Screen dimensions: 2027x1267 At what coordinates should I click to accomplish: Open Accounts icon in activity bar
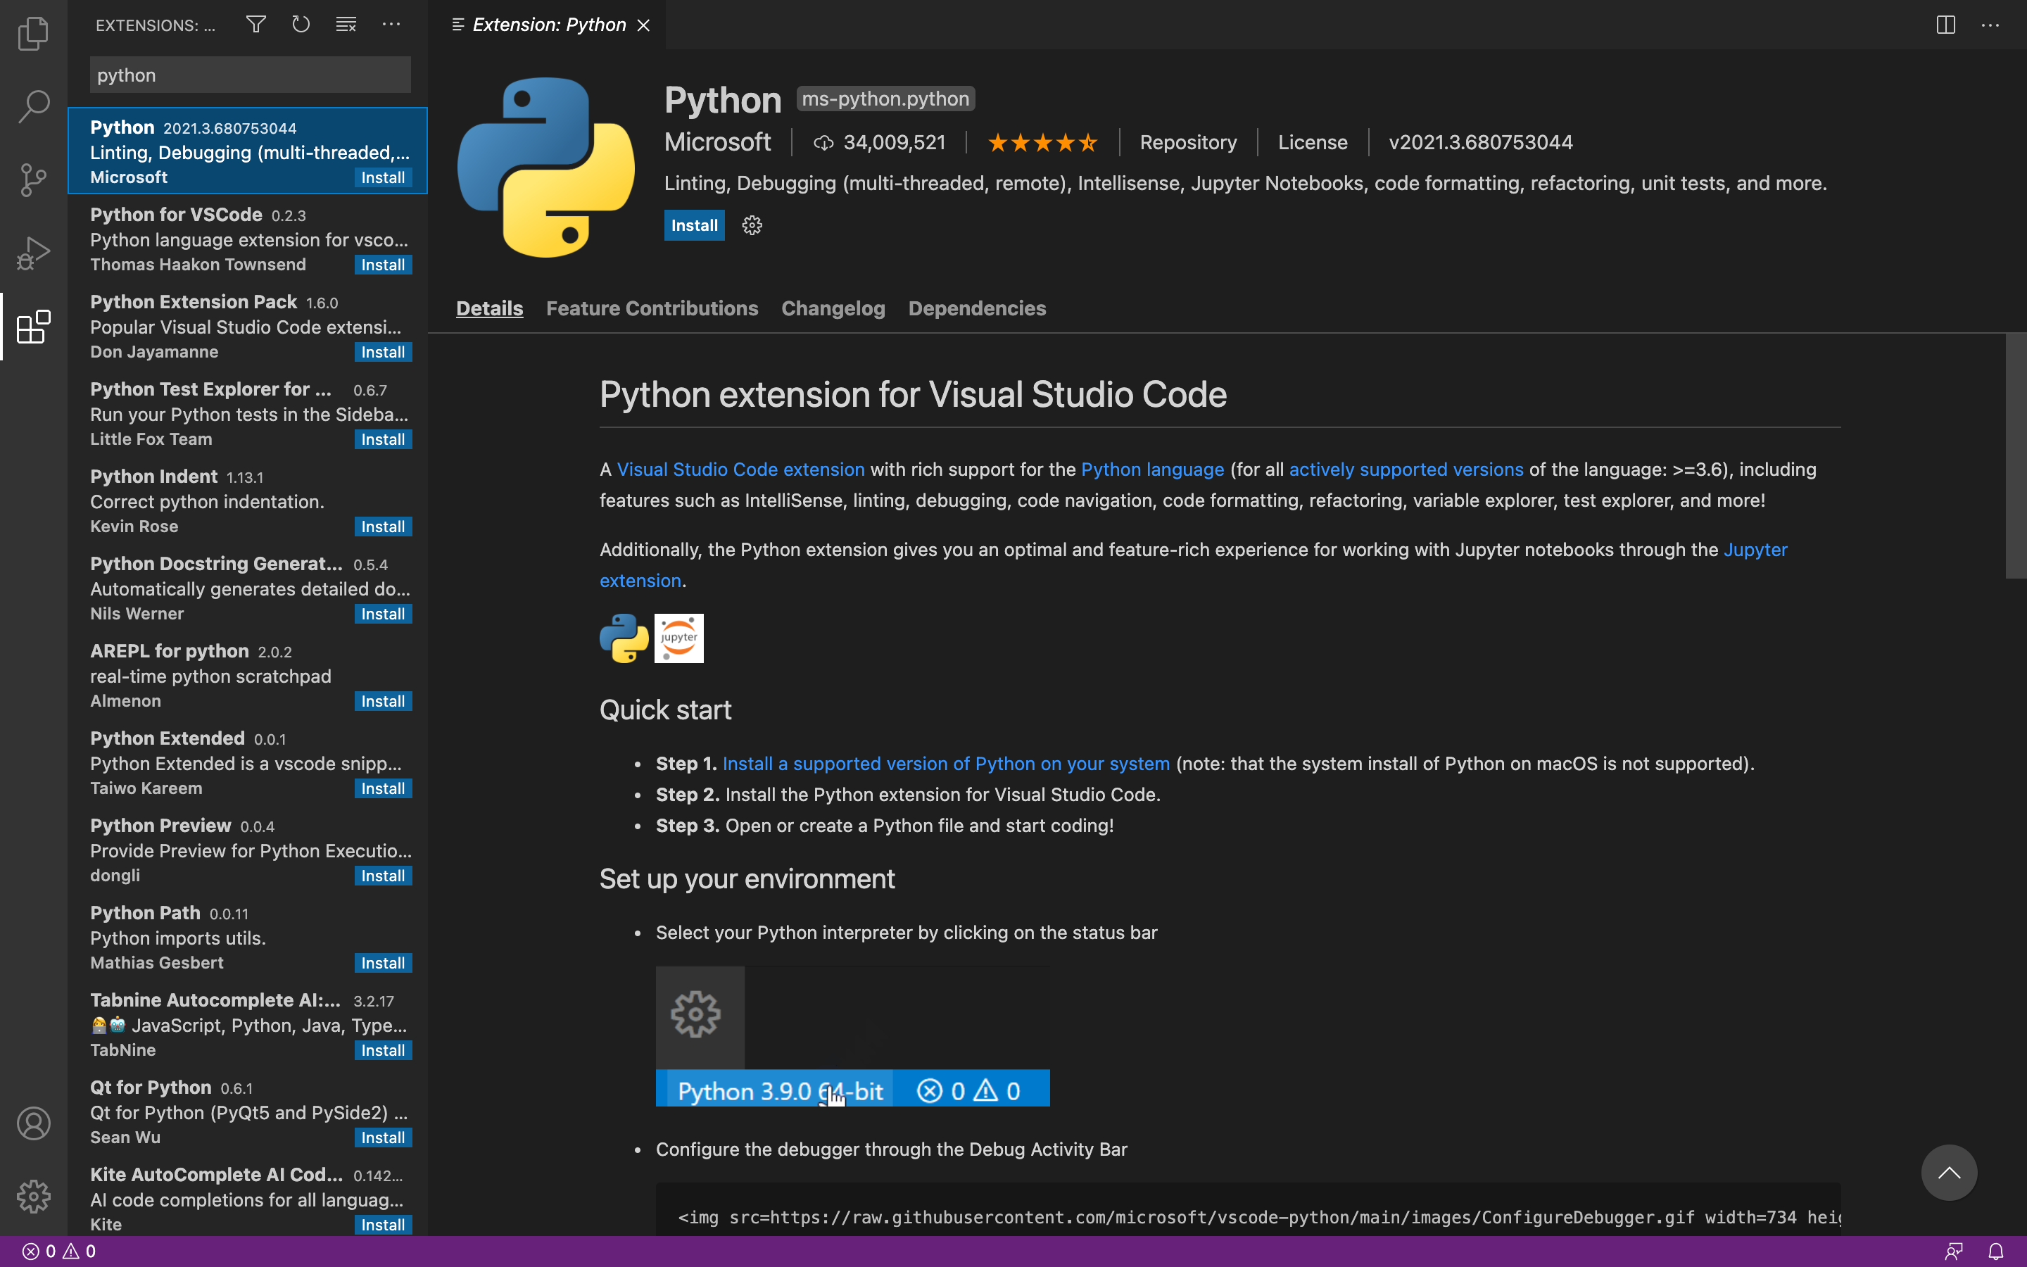tap(34, 1123)
